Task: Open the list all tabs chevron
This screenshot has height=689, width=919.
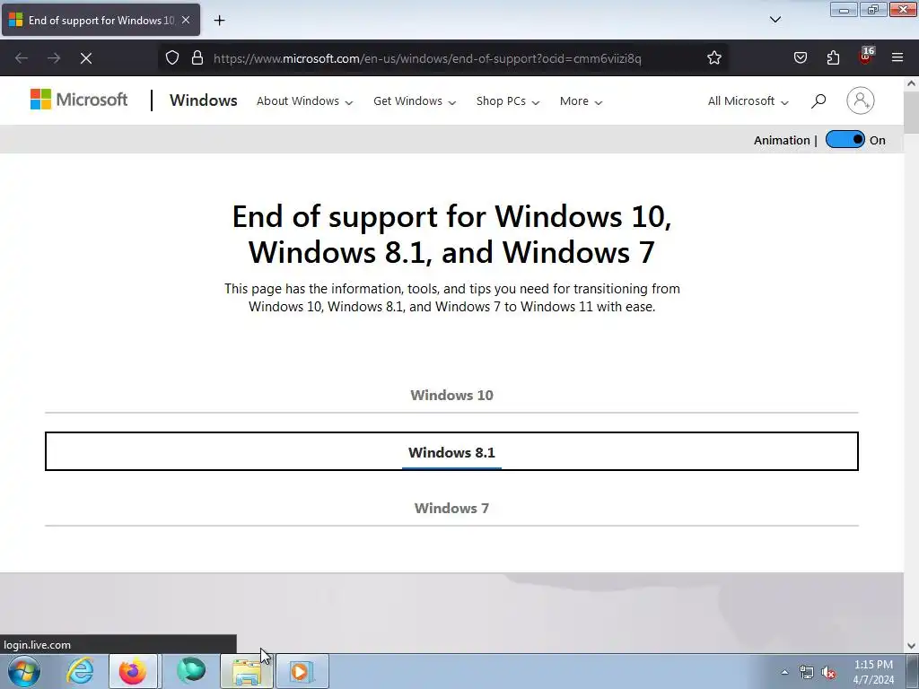Action: [775, 20]
